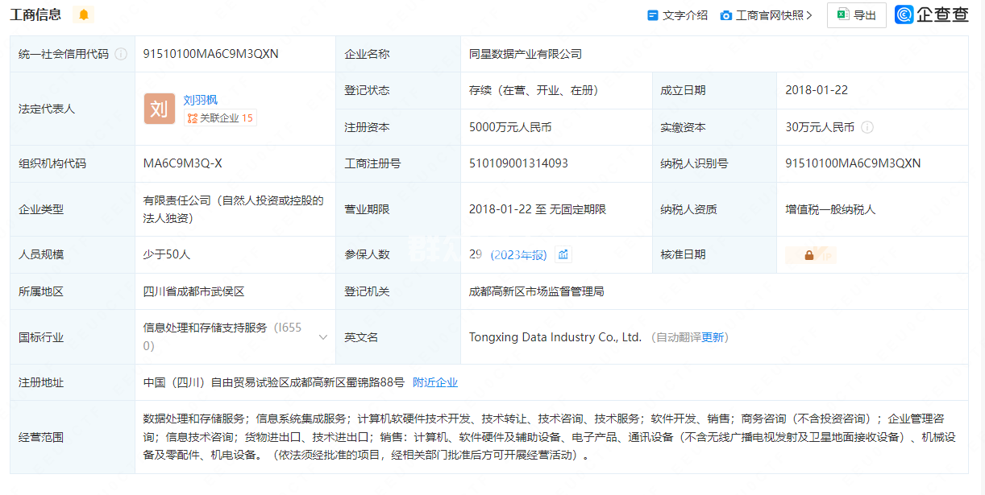985x495 pixels.
Task: Click the bell alert icon beside 工商信息
Action: tap(83, 14)
